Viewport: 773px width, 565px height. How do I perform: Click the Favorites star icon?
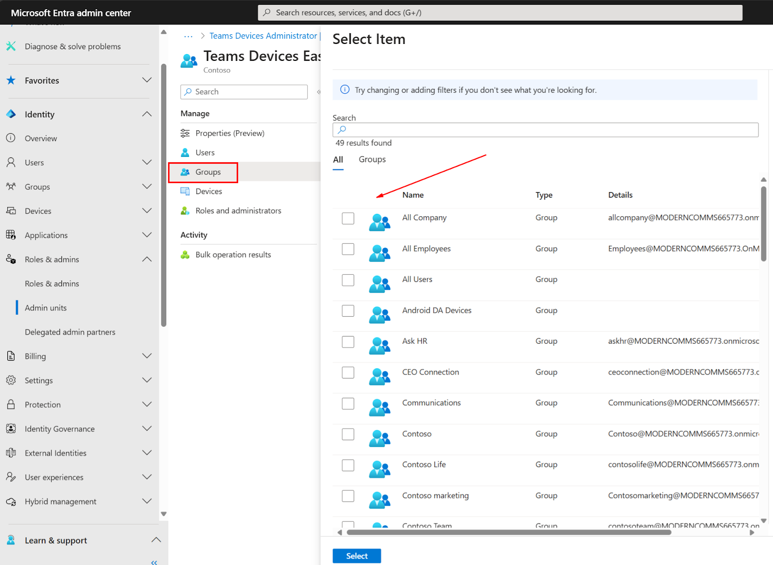coord(11,80)
